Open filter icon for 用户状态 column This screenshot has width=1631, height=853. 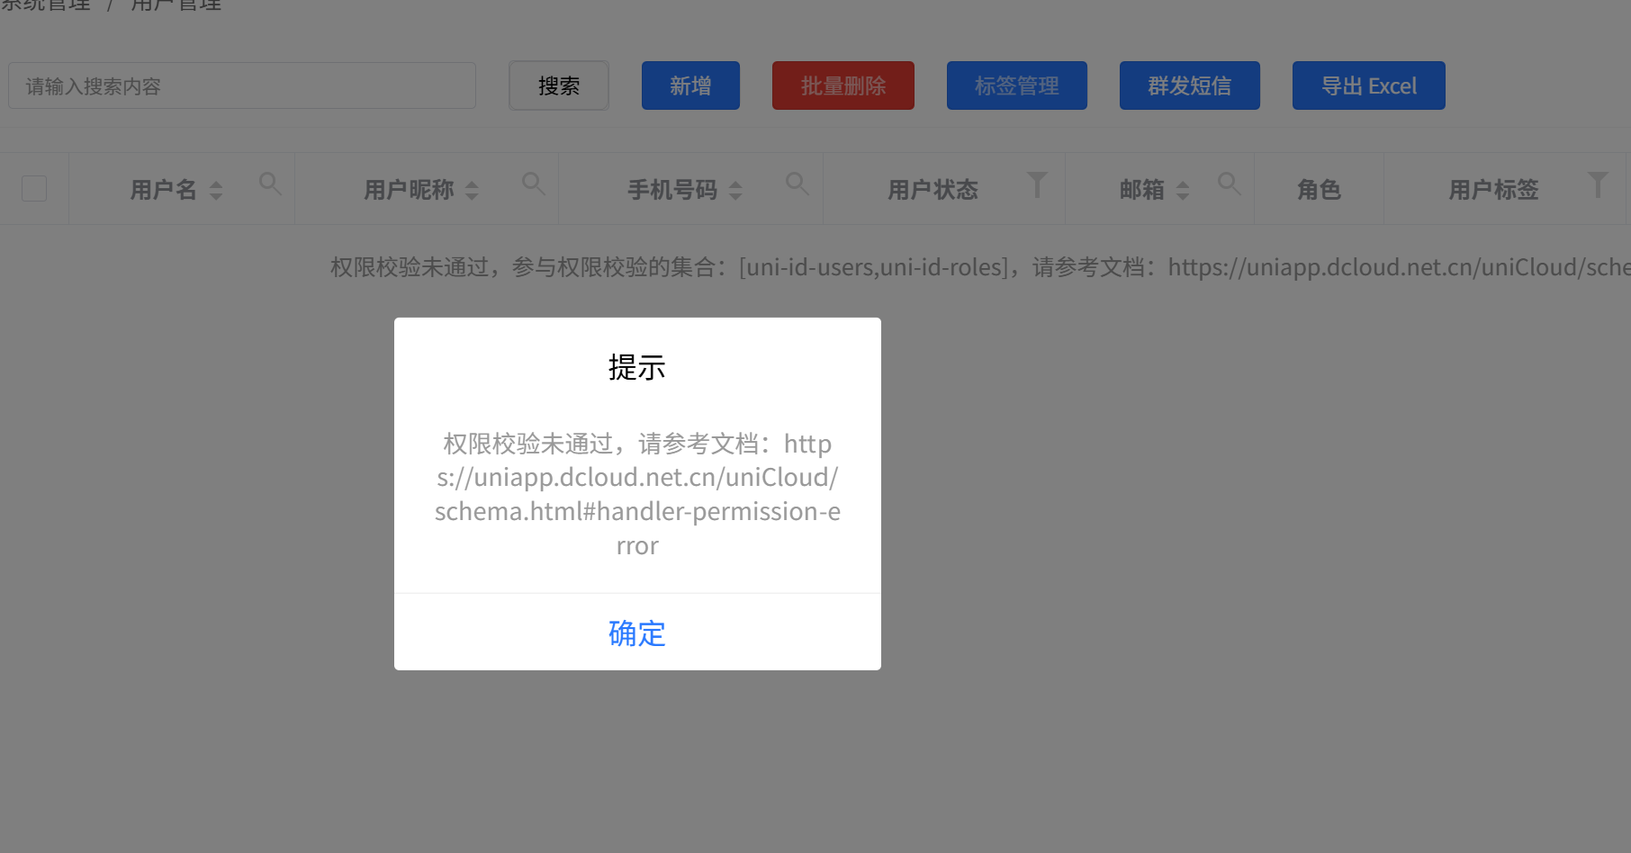pyautogui.click(x=1037, y=185)
